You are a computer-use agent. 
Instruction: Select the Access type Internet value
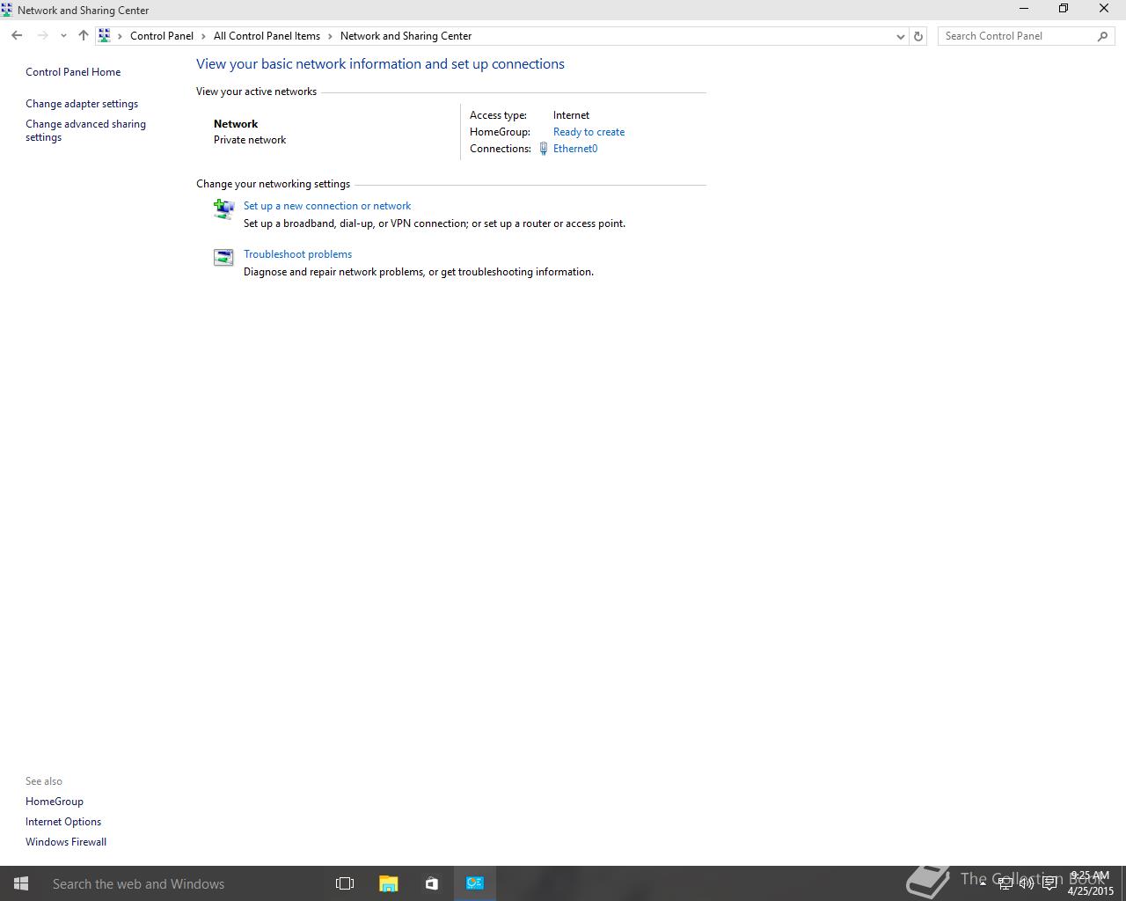tap(571, 115)
